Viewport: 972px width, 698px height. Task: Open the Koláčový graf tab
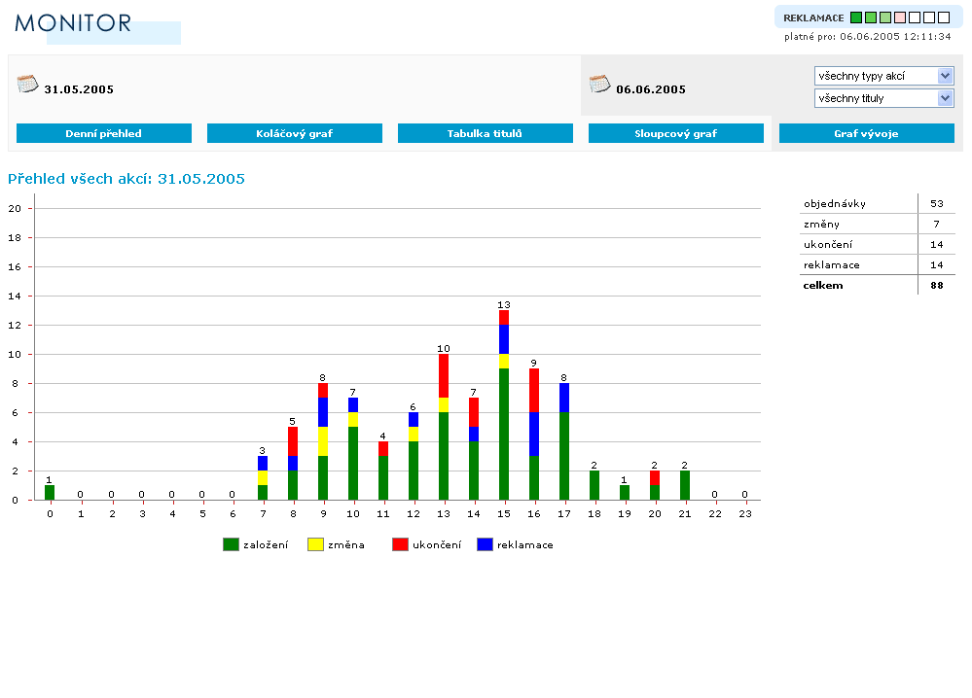pyautogui.click(x=295, y=133)
